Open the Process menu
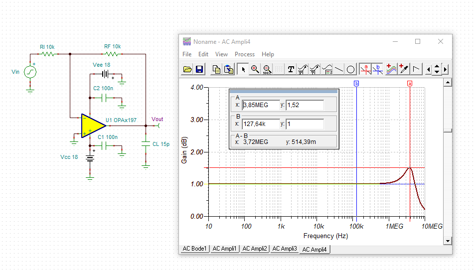 pyautogui.click(x=244, y=54)
